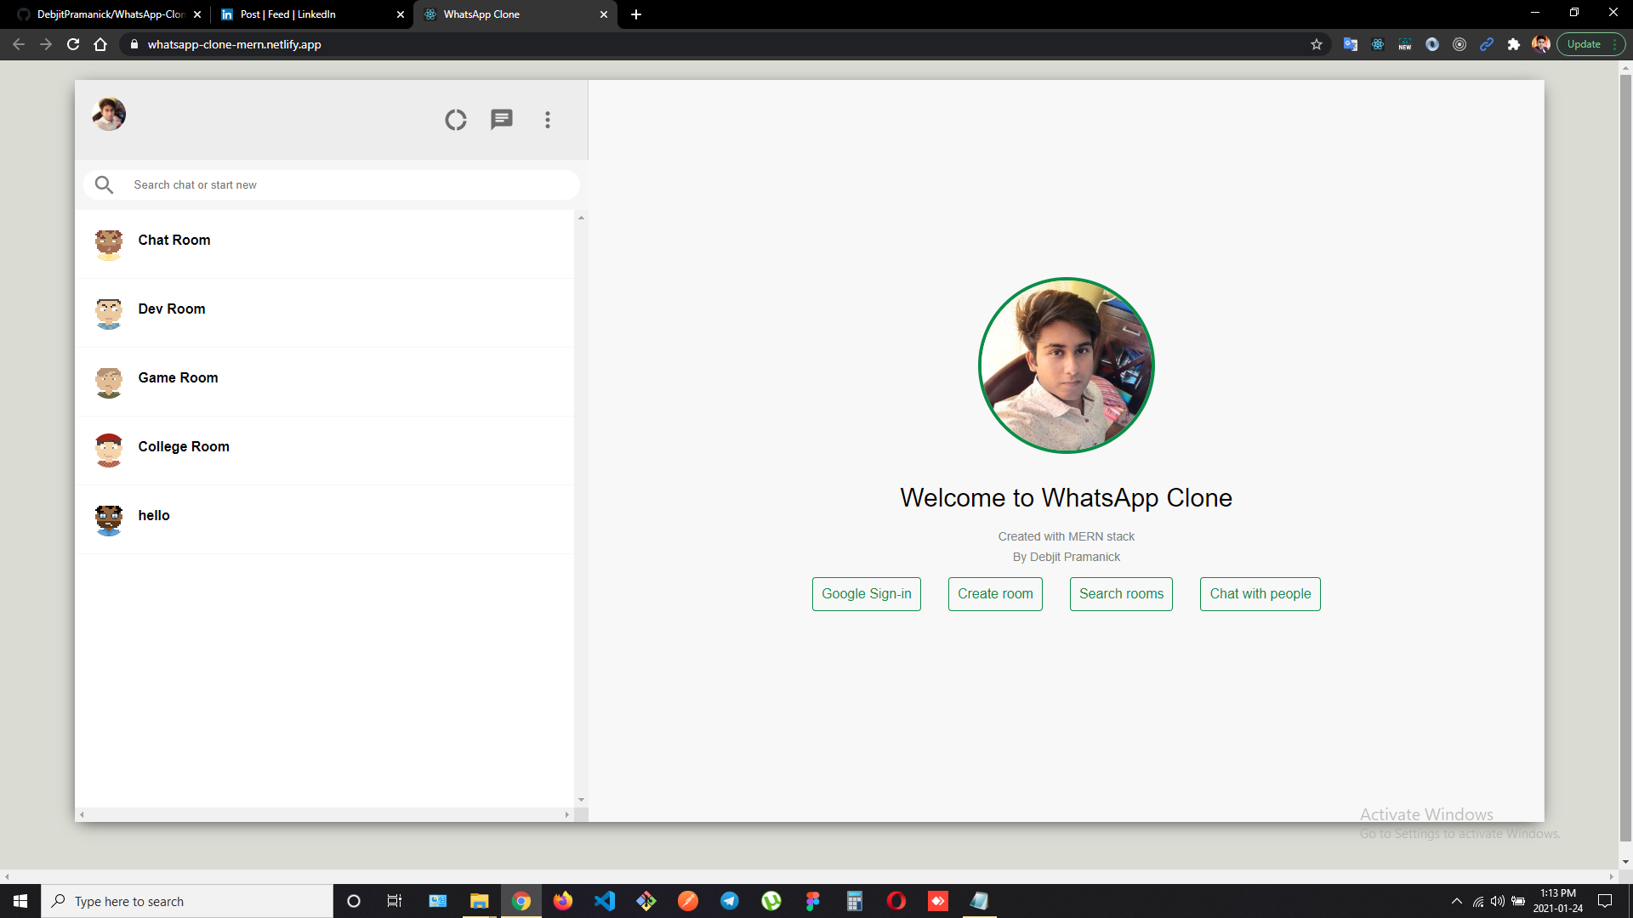Click the status circle icon in sidebar header
This screenshot has width=1633, height=918.
click(x=456, y=120)
